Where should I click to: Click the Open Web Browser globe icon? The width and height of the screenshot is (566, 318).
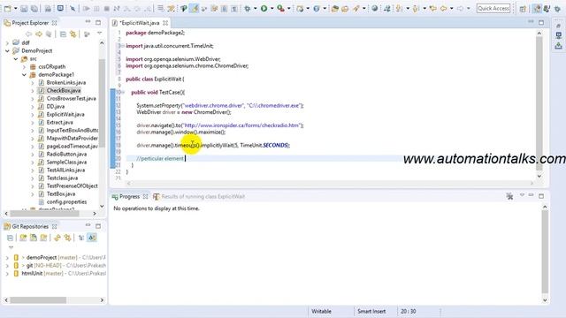click(375, 8)
